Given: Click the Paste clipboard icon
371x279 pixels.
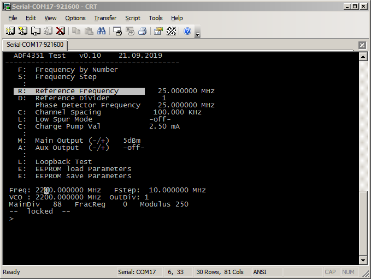Looking at the screenshot, I should click(x=89, y=31).
